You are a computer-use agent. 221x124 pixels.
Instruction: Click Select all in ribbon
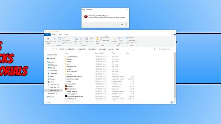click(x=130, y=38)
